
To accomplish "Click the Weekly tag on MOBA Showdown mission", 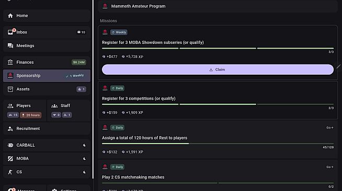I will click(x=119, y=32).
